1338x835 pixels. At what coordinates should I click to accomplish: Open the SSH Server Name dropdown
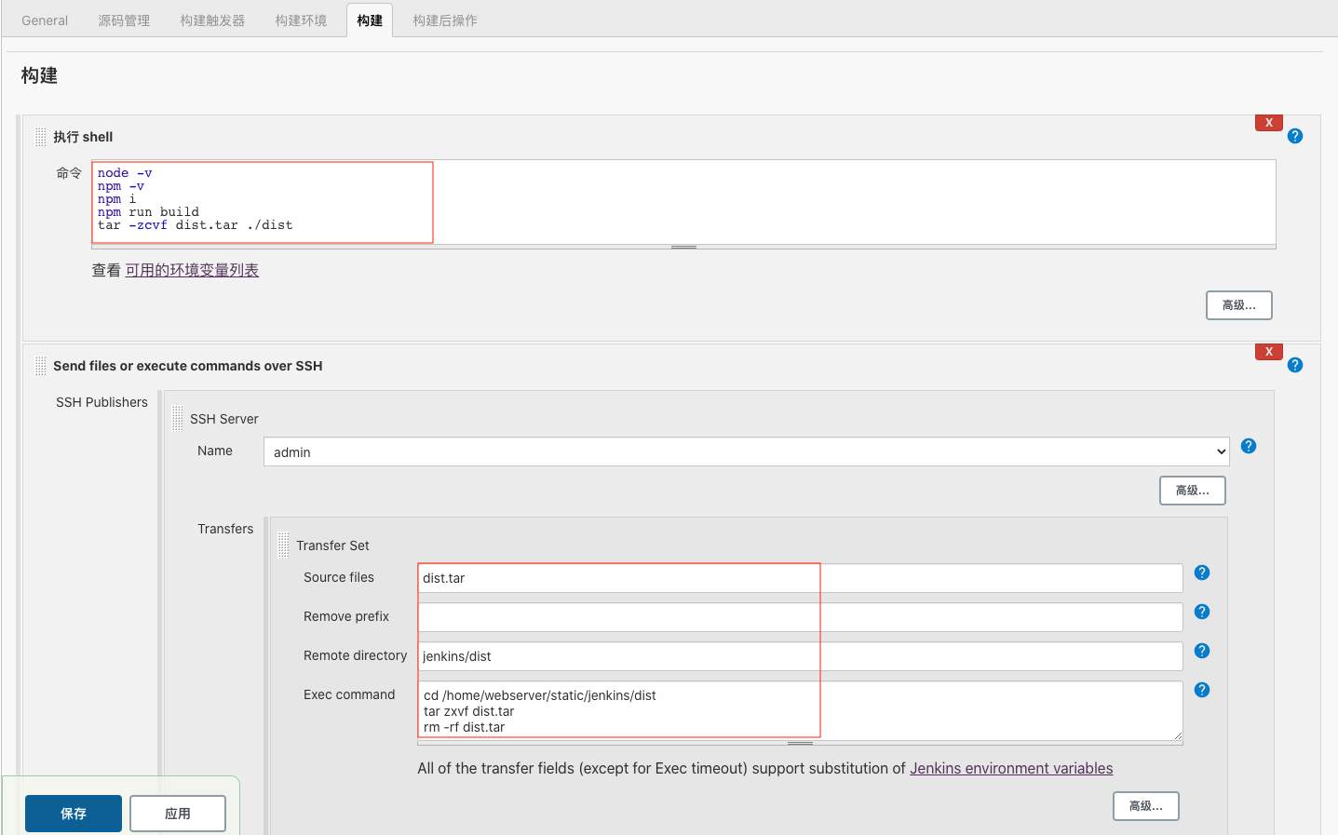click(746, 451)
